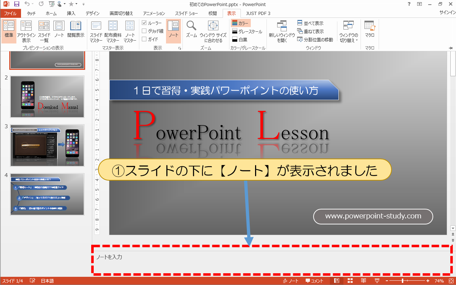Click Slide Sorter icon in status bar
The height and width of the screenshot is (285, 456).
350,281
